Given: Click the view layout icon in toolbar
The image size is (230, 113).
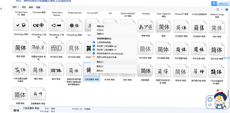Looking at the screenshot, I should tap(218, 9).
